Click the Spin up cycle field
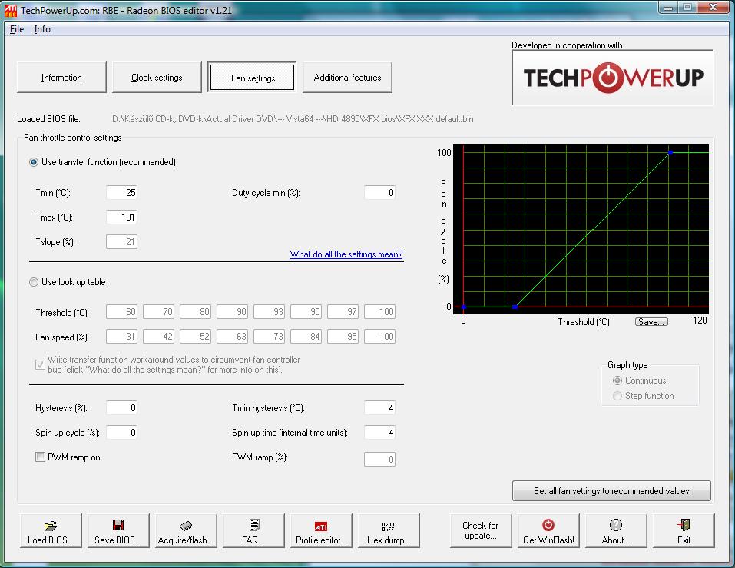735x568 pixels. coord(121,433)
